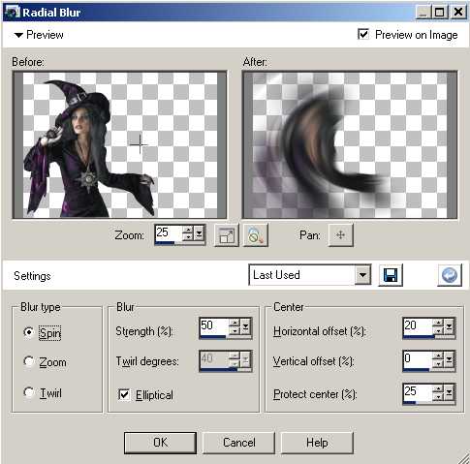Uncheck Preview on Image checkbox
470x464 pixels.
coord(363,34)
